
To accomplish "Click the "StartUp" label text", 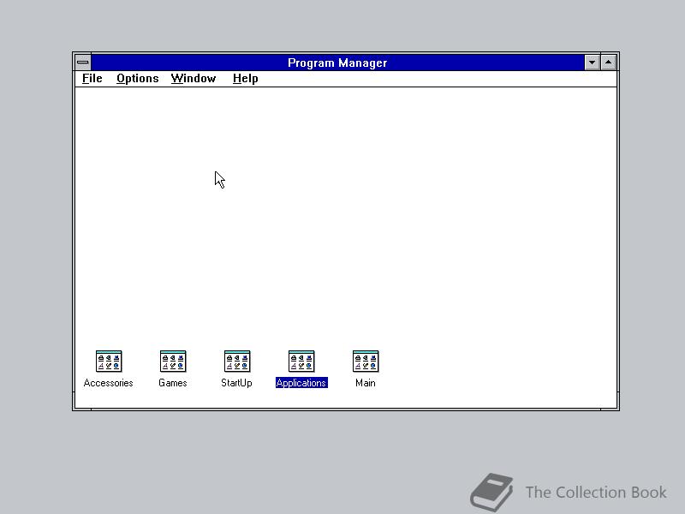I will point(236,383).
